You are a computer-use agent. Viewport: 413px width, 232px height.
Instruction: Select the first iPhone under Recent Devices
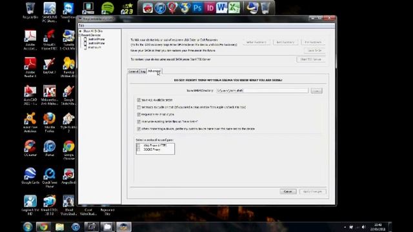96,39
